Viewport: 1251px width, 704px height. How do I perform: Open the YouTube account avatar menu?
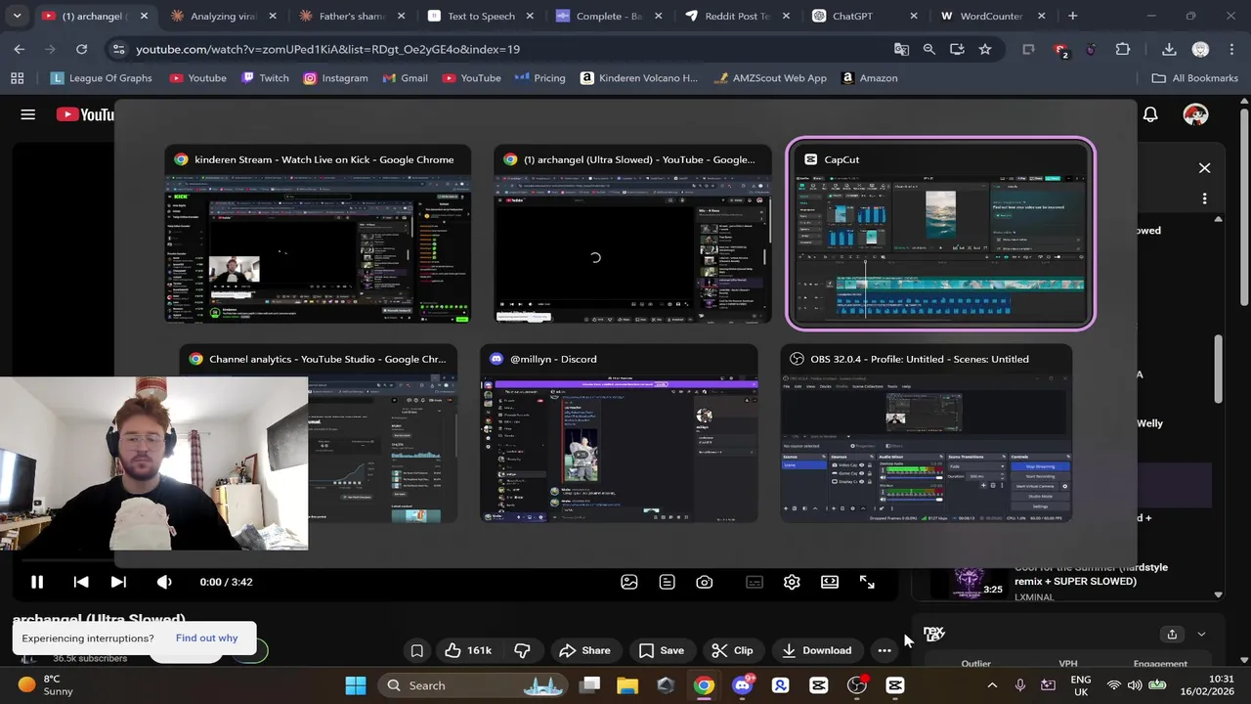click(1195, 114)
